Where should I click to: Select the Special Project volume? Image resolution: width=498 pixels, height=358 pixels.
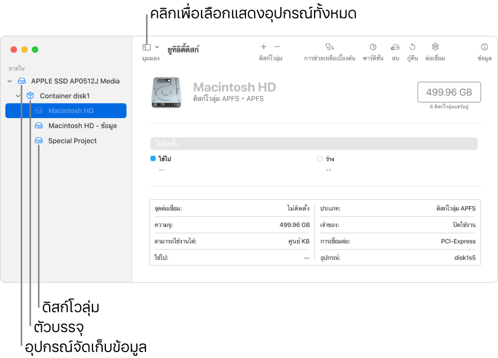(72, 141)
